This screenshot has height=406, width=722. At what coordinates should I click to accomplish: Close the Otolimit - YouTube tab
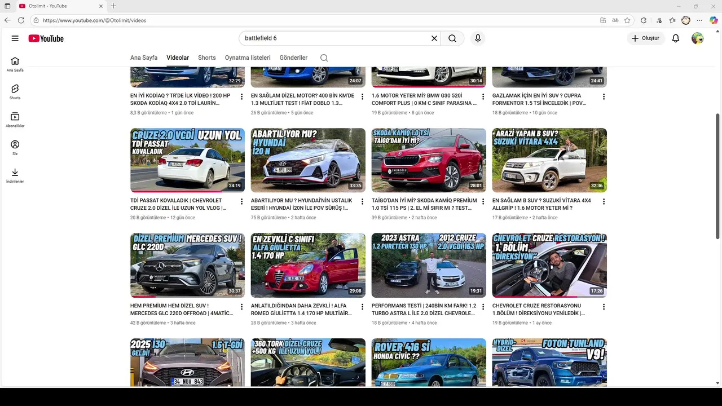click(101, 6)
